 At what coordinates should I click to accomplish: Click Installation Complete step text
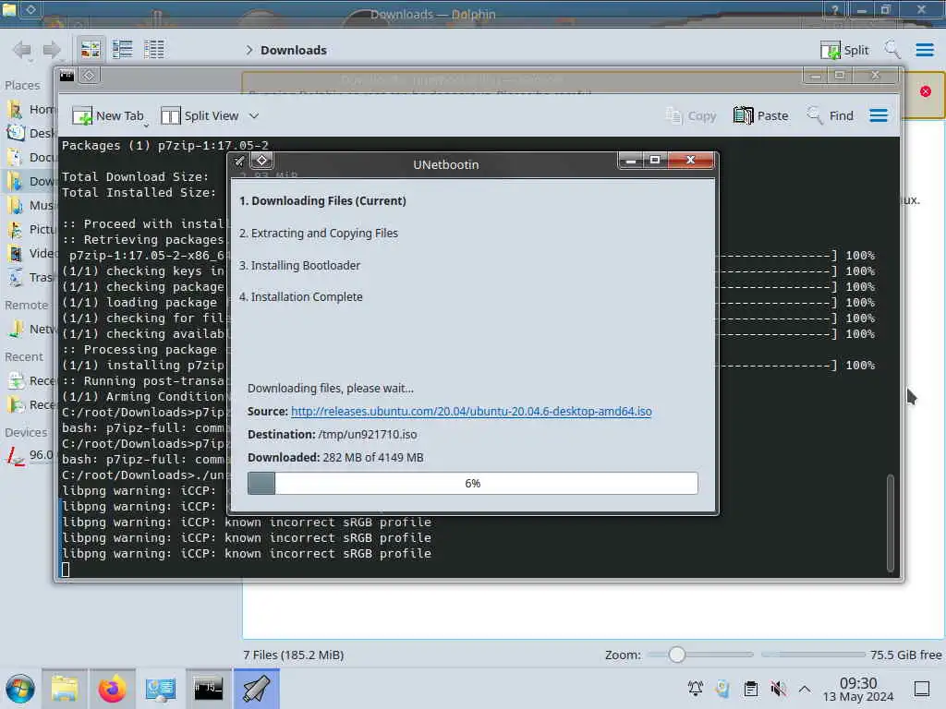coord(301,296)
